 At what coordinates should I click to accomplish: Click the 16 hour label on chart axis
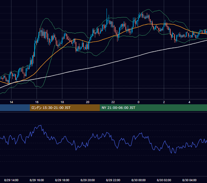pyautogui.click(x=37, y=102)
